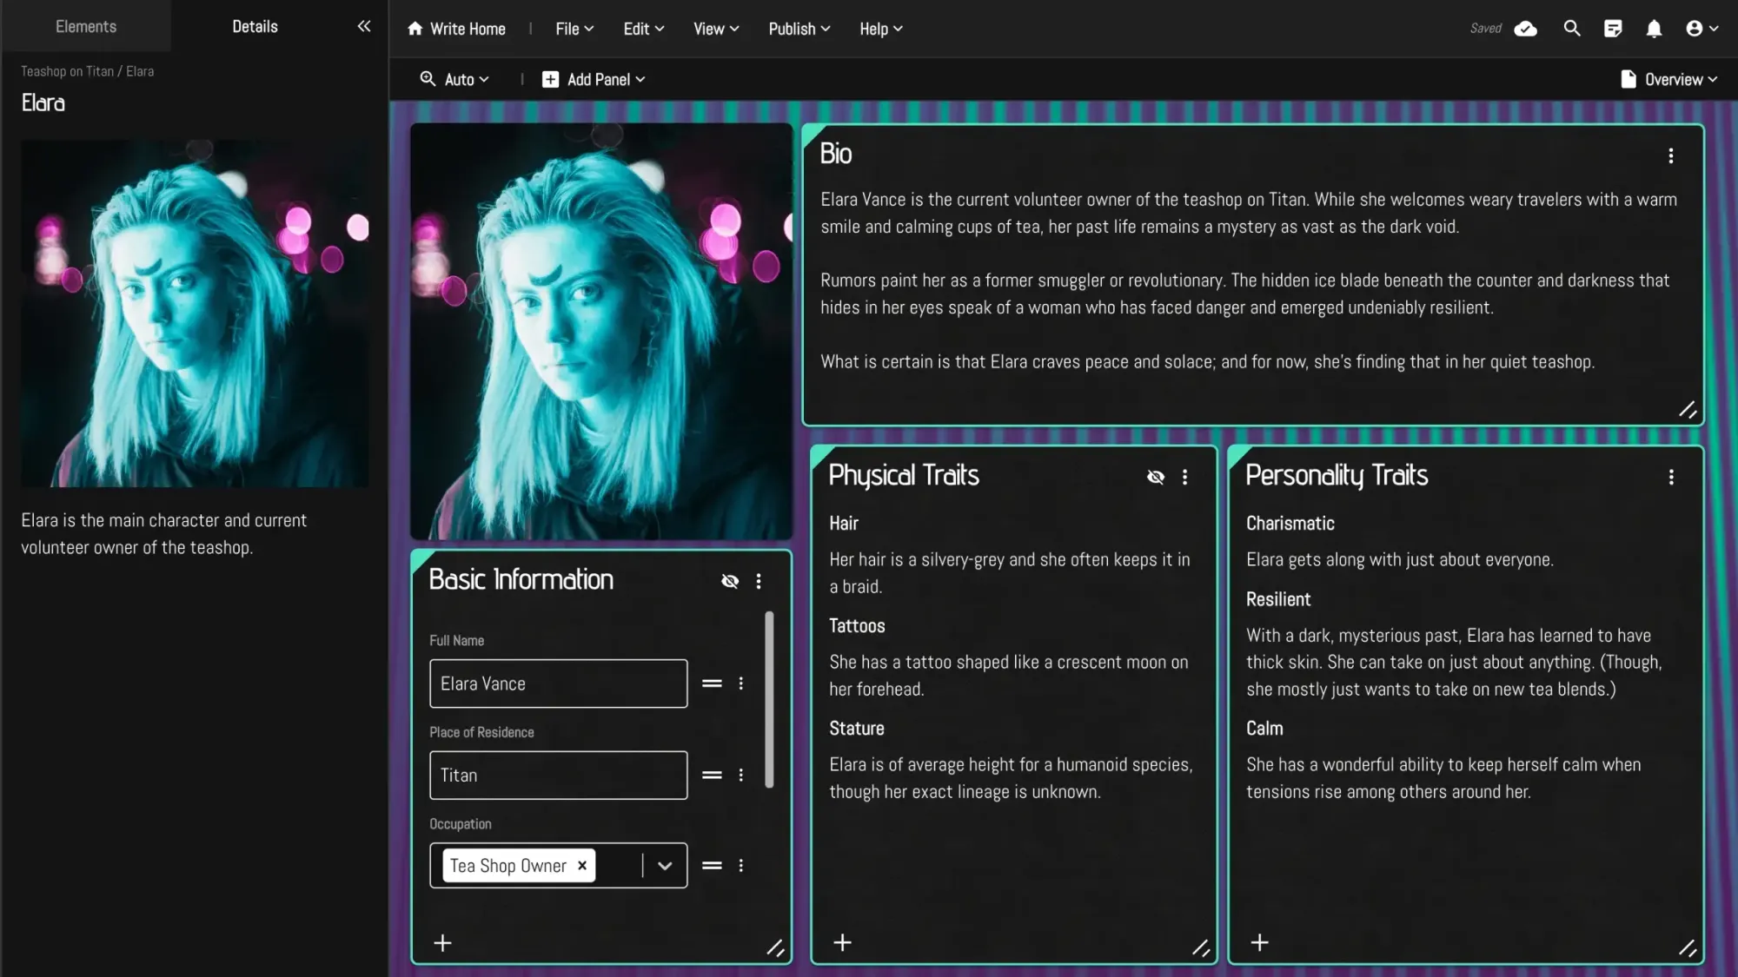Click the Basic Information panel scrollbar
1738x977 pixels.
click(769, 699)
